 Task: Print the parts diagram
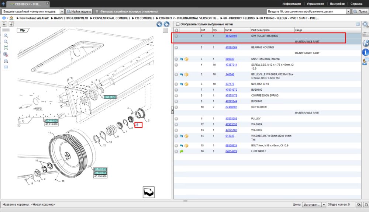[6, 61]
